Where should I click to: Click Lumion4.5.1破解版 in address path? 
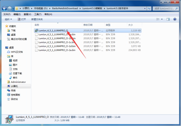coord(92,8)
